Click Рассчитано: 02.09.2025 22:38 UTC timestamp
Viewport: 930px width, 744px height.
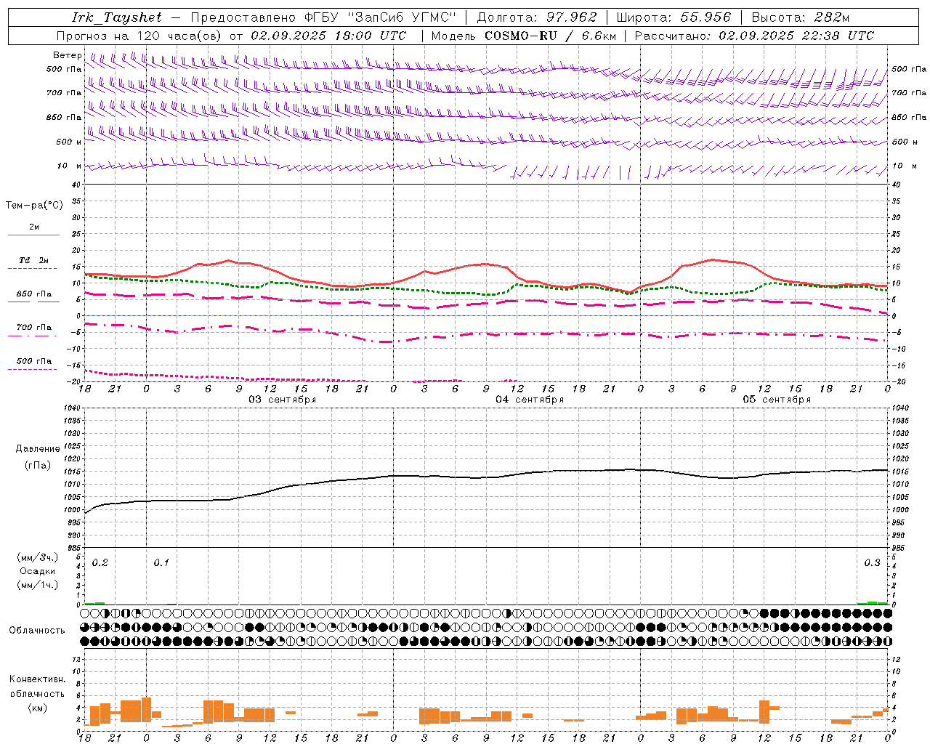754,36
